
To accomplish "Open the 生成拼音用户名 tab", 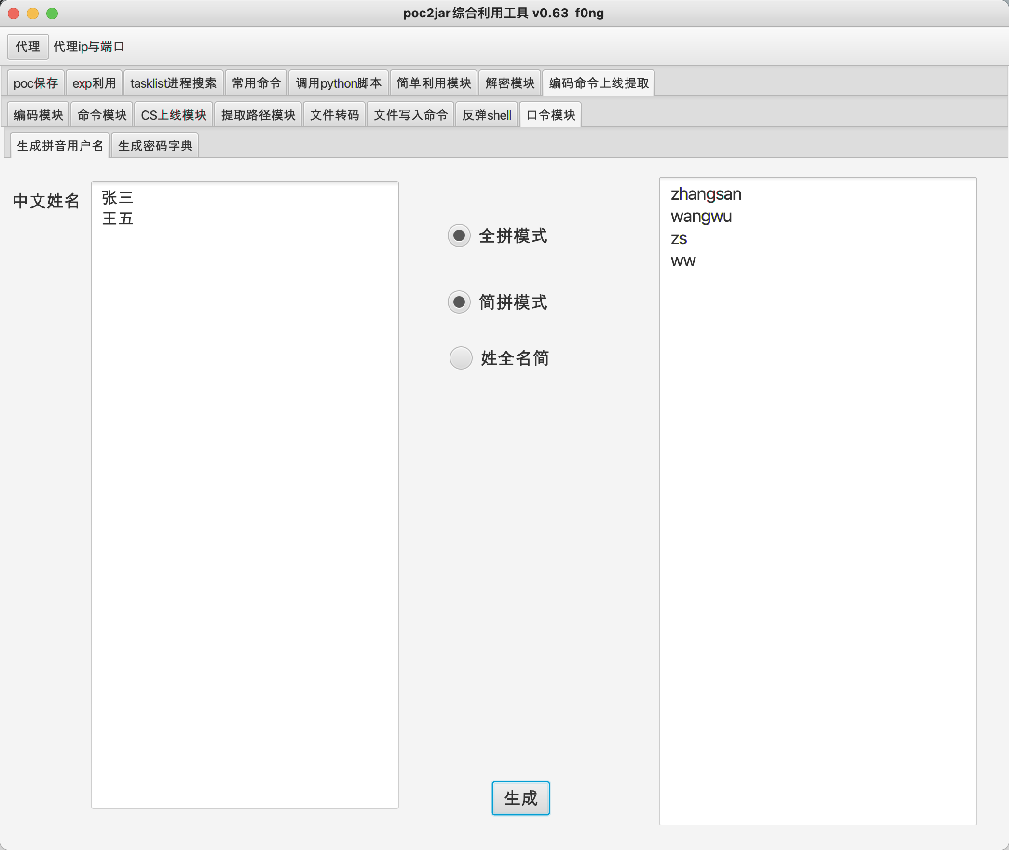I will tap(60, 146).
